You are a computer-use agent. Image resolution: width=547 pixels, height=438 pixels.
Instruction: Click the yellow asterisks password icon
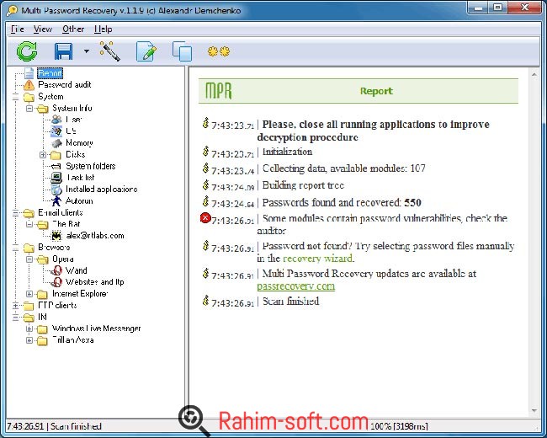219,51
